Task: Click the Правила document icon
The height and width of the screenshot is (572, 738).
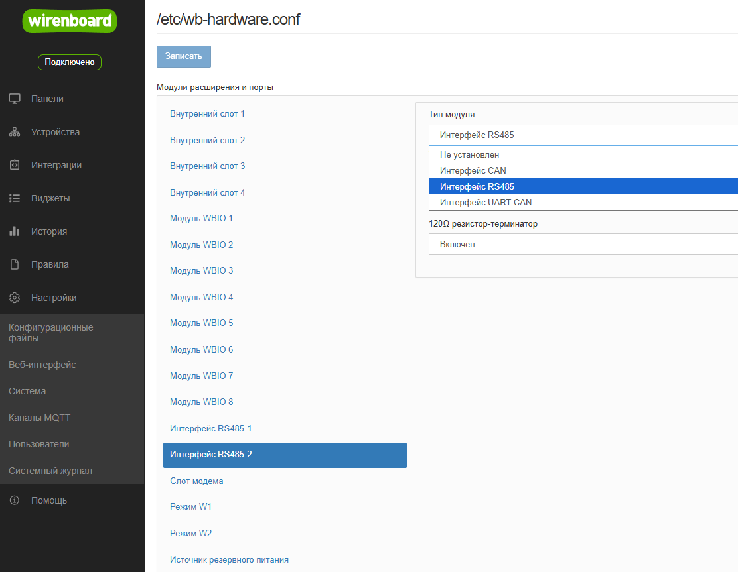Action: coord(15,264)
